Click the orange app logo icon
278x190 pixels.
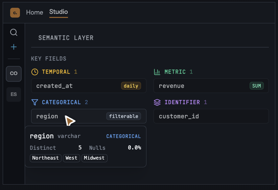point(15,13)
